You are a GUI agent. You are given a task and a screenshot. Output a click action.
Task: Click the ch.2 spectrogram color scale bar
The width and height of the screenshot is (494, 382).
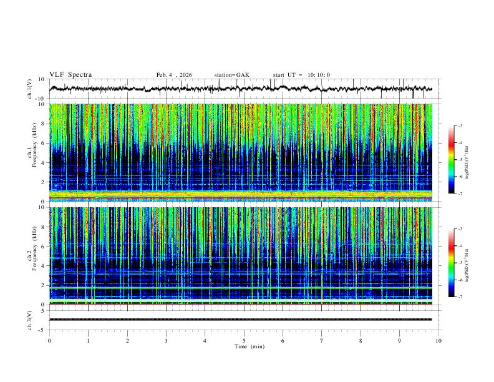451,263
